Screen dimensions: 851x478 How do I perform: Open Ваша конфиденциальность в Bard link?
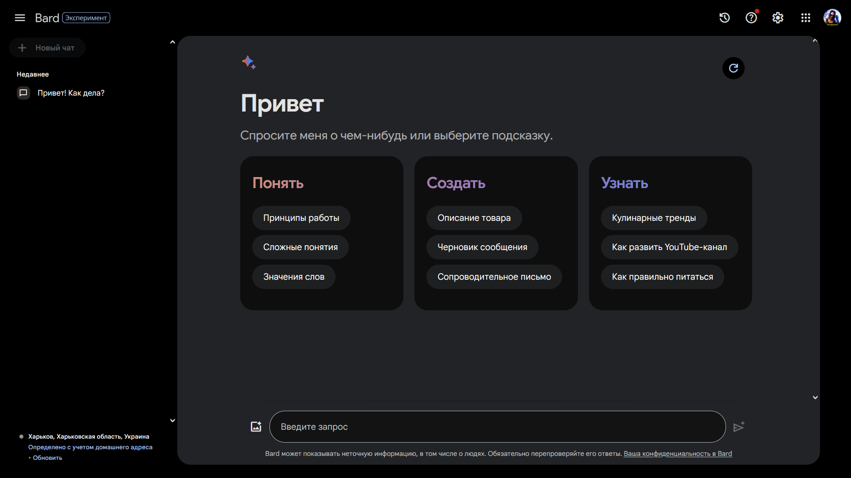pyautogui.click(x=678, y=454)
